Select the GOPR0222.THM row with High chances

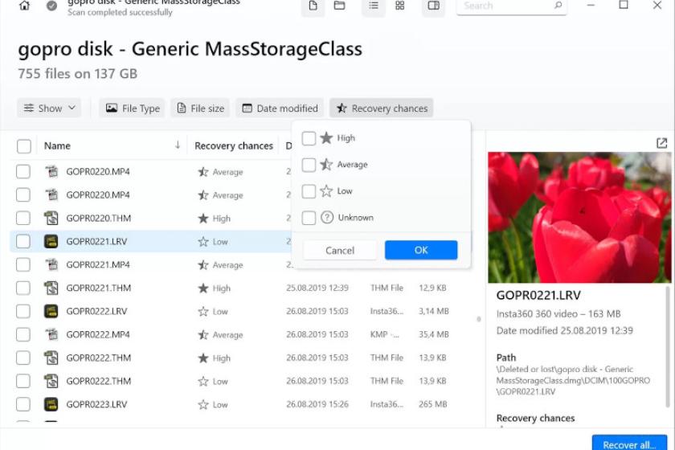tap(241, 358)
